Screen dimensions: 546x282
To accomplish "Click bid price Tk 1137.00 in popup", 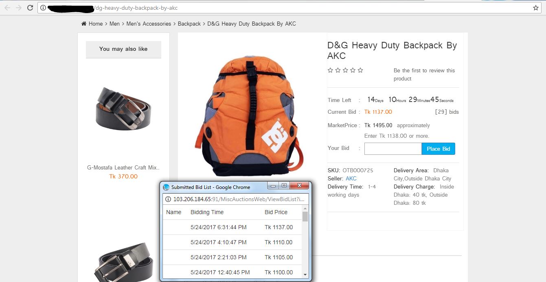I will click(x=278, y=227).
